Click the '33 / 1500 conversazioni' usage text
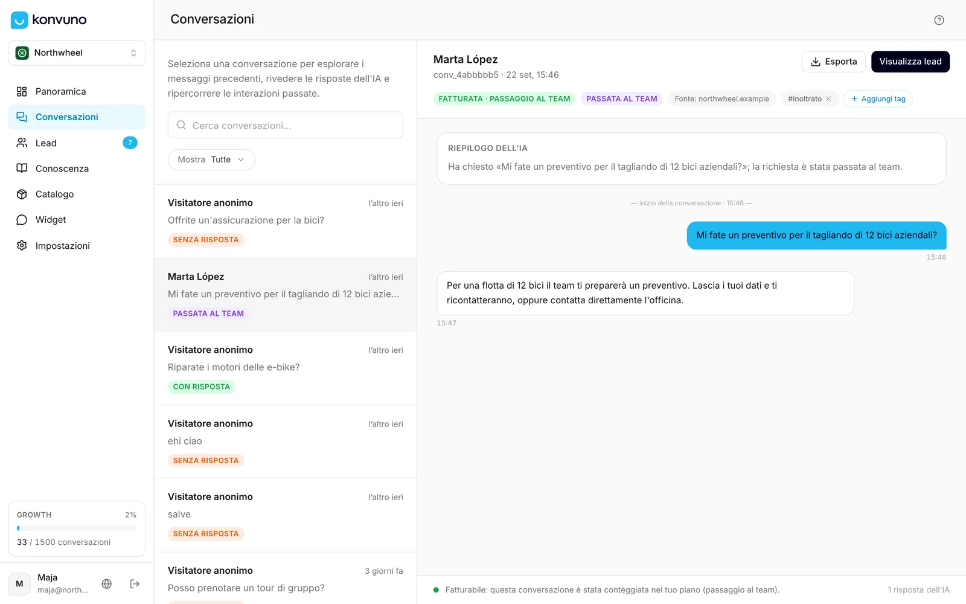This screenshot has width=966, height=604. pyautogui.click(x=63, y=542)
